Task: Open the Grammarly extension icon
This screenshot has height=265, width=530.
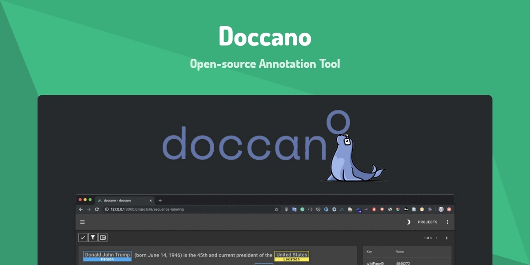Action: [x=302, y=209]
